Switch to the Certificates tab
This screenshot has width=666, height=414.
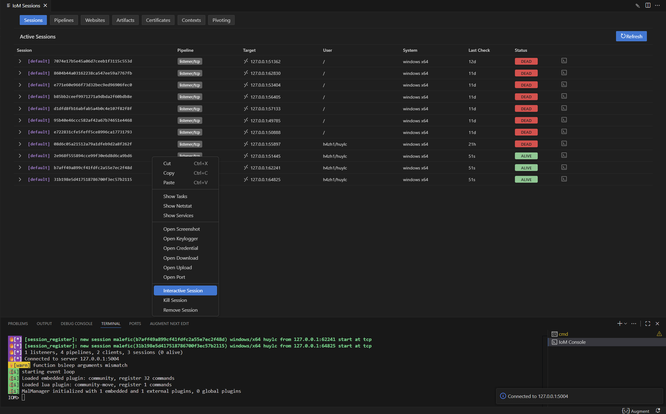coord(158,20)
